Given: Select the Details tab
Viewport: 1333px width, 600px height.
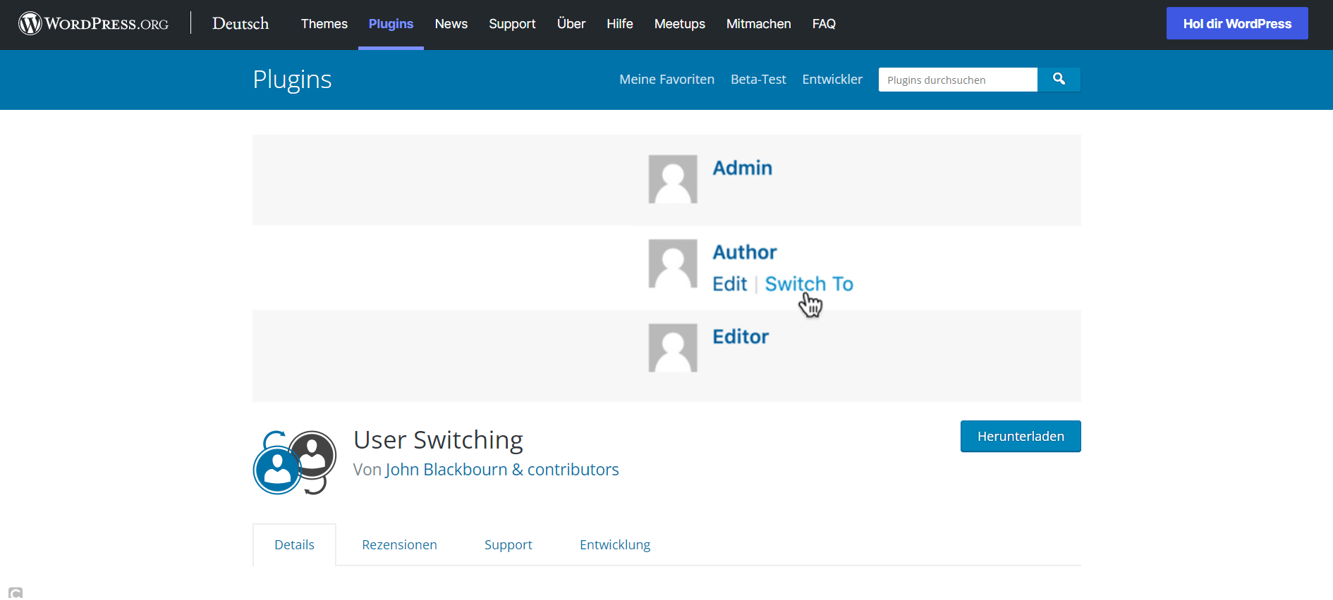Looking at the screenshot, I should click(294, 545).
